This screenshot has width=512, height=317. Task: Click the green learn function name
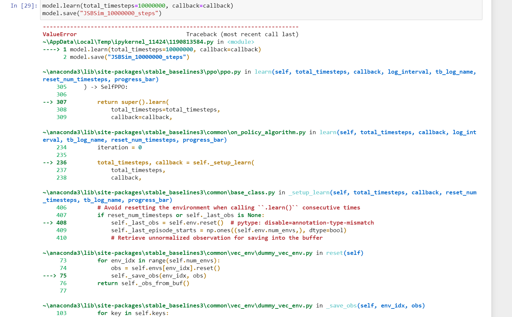[263, 72]
